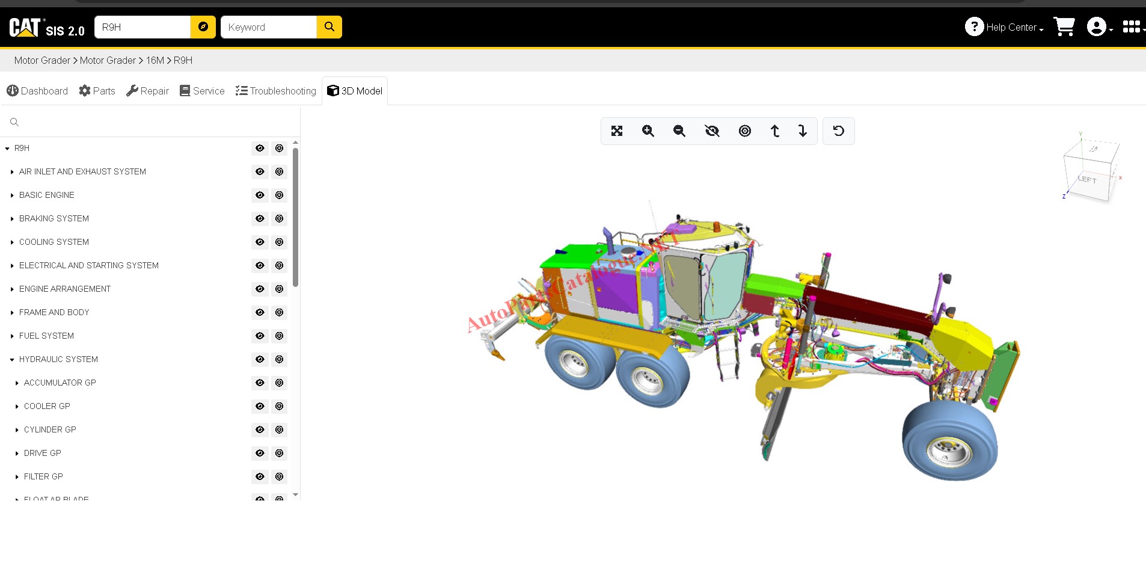The height and width of the screenshot is (563, 1146).
Task: Click the fit-to-screen icon in 3D toolbar
Action: (x=617, y=131)
